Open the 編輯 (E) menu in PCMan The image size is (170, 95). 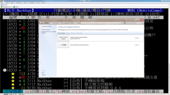[x=8, y=3]
